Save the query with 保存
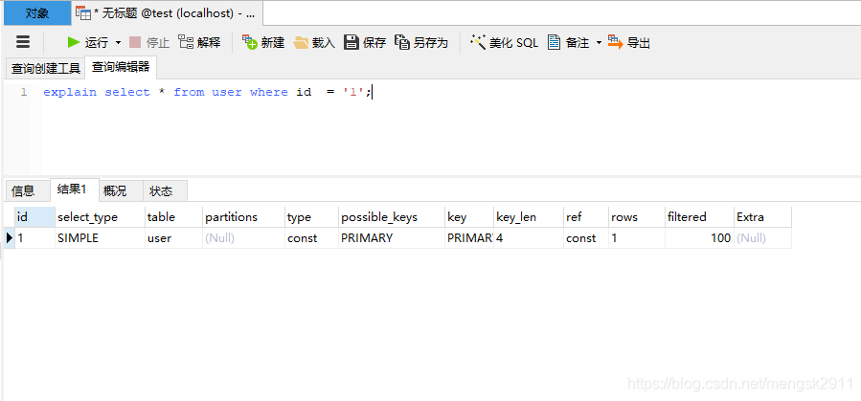Image resolution: width=861 pixels, height=401 pixels. [365, 42]
